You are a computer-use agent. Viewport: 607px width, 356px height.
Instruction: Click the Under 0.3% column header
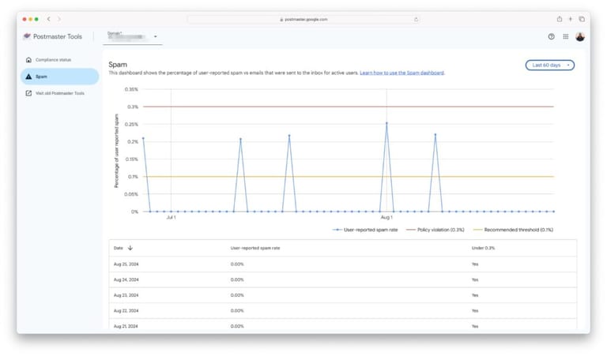point(483,248)
